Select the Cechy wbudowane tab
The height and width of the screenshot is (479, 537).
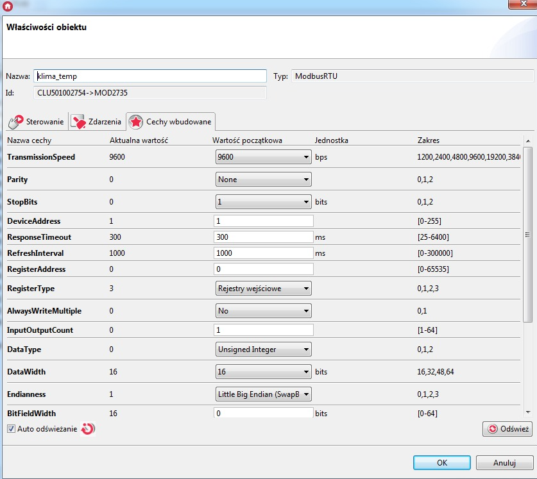(x=171, y=121)
